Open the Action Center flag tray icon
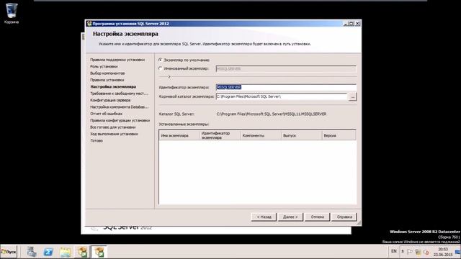Image resolution: width=461 pixels, height=259 pixels. click(x=410, y=252)
